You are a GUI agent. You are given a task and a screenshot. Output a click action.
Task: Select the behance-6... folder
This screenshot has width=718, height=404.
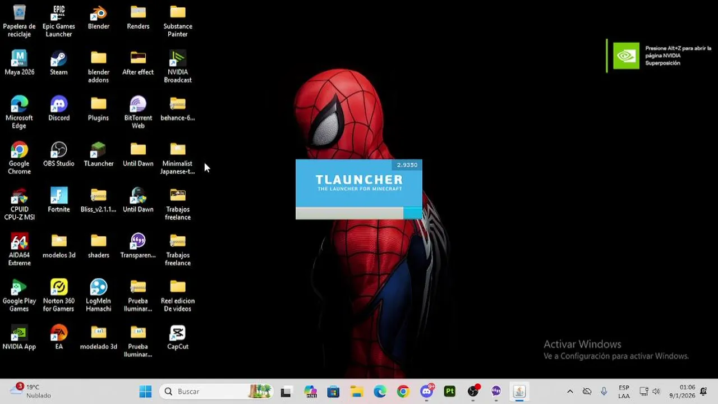click(178, 109)
